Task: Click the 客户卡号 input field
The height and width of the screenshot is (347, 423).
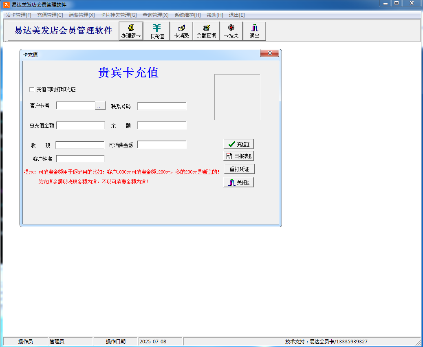Action: tap(75, 106)
